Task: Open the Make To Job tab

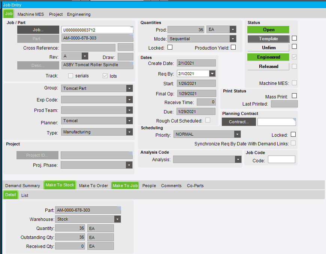Action: pos(125,186)
